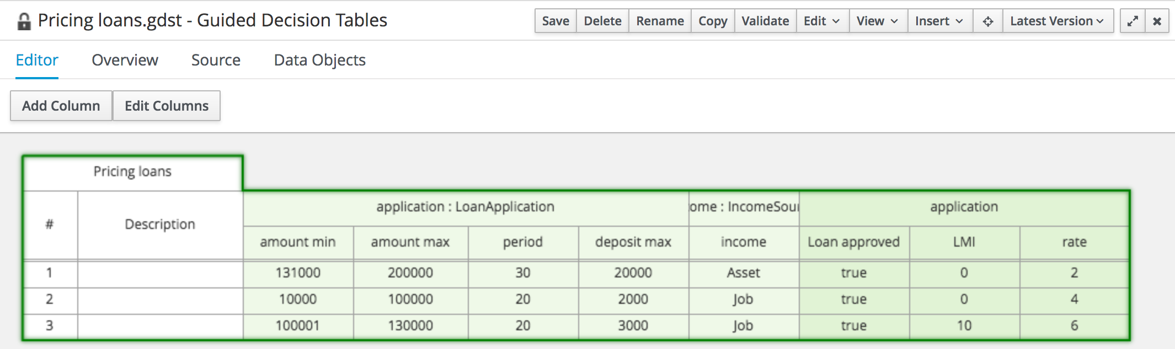Screen dimensions: 1175x349
Task: Open the Latest Version selector
Action: coord(1056,21)
